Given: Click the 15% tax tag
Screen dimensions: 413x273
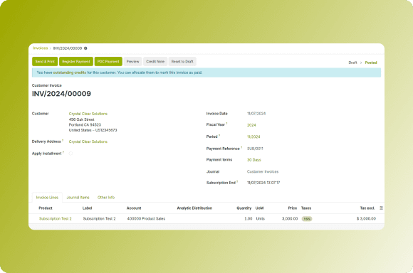Looking at the screenshot, I should click(x=307, y=219).
